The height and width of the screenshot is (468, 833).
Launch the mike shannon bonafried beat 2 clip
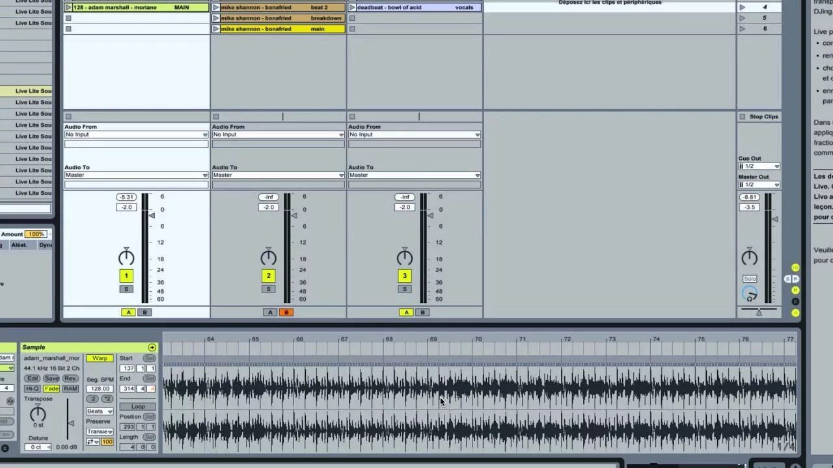[x=216, y=7]
